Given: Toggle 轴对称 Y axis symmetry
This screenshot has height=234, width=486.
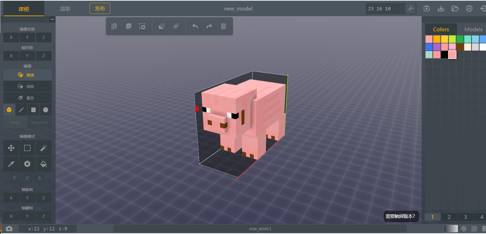Looking at the screenshot, I should 27,56.
